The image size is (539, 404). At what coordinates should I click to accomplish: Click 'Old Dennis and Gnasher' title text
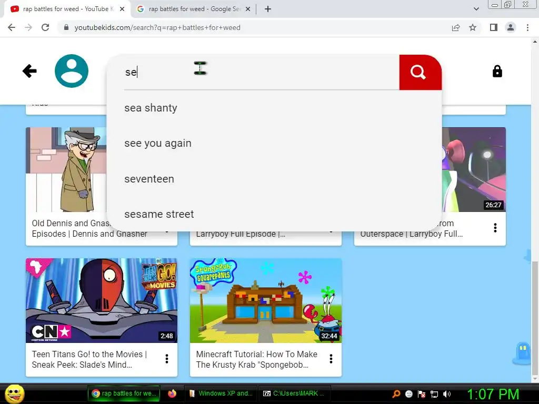[x=89, y=228]
